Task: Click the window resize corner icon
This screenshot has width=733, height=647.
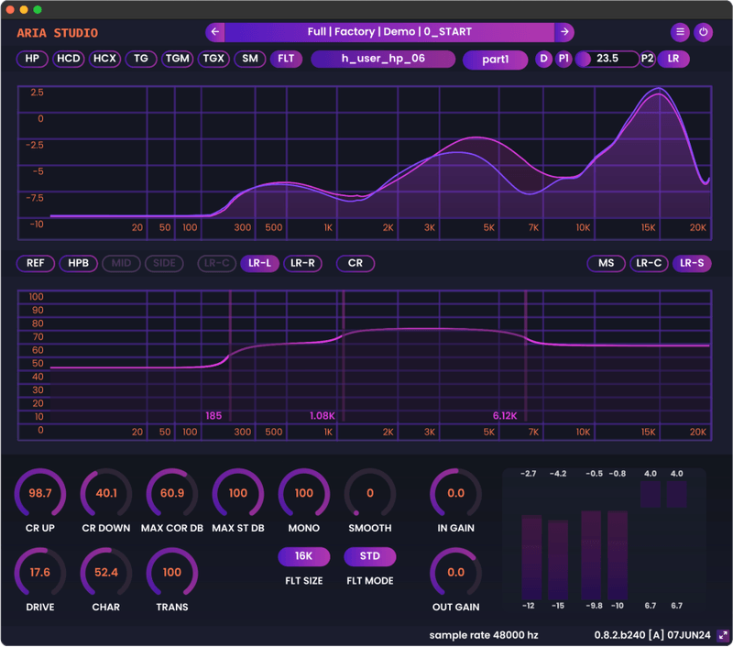Action: 723,635
